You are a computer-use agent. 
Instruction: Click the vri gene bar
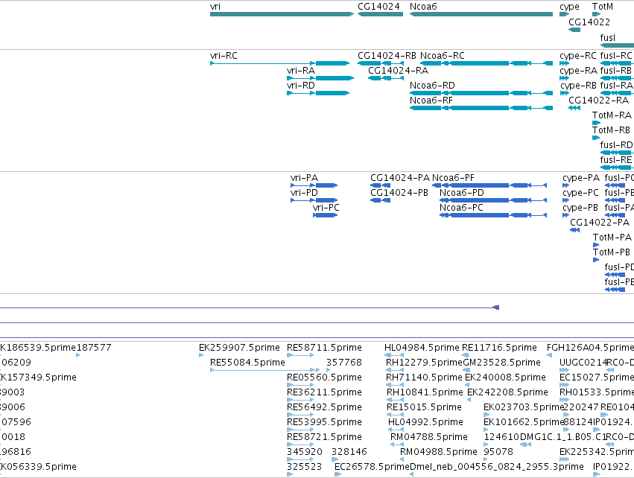point(282,14)
